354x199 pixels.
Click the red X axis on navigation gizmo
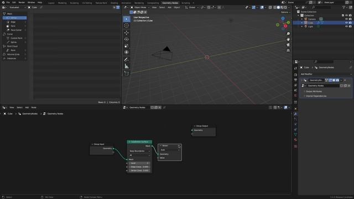click(x=285, y=26)
